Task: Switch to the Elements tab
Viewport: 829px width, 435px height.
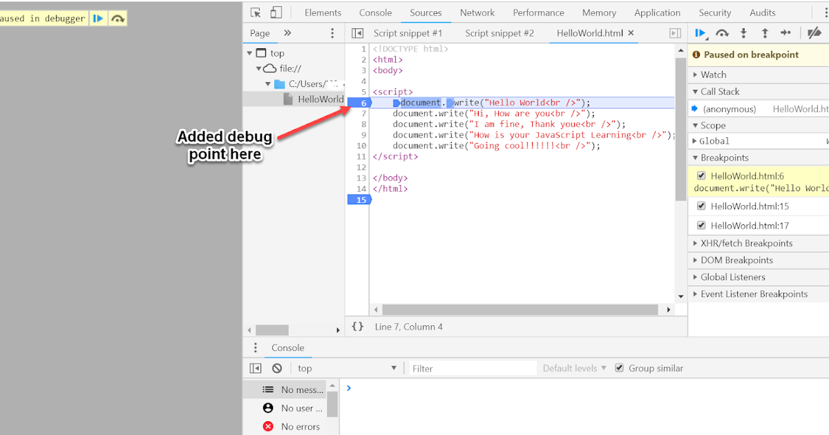Action: tap(323, 12)
